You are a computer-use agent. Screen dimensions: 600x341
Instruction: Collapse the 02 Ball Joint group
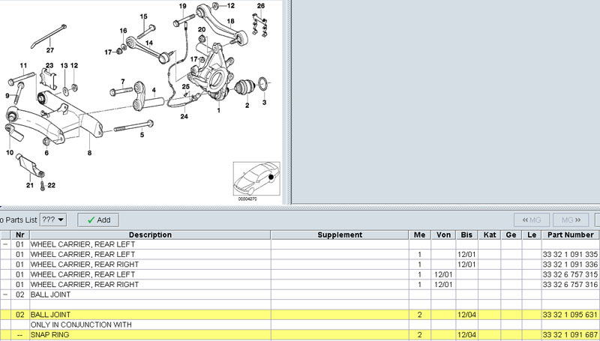(x=5, y=295)
